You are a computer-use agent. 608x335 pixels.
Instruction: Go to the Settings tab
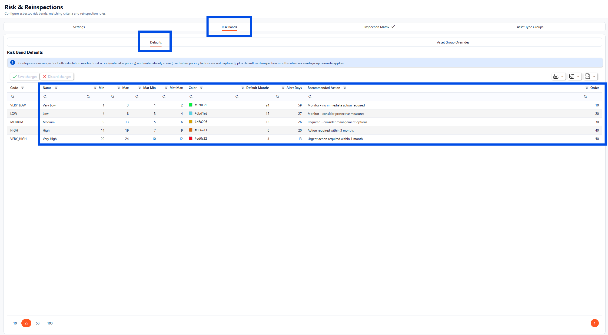pyautogui.click(x=79, y=27)
